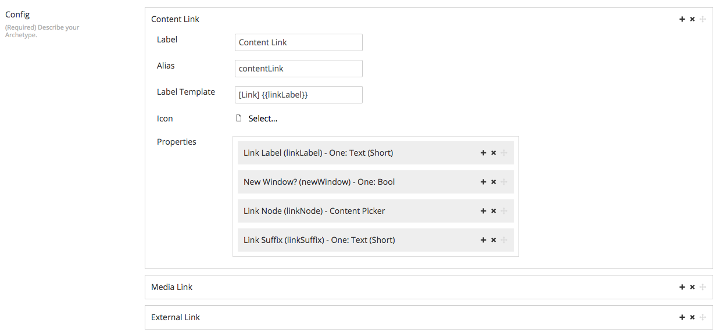719x333 pixels.
Task: Edit the Label Template field
Action: pos(299,95)
